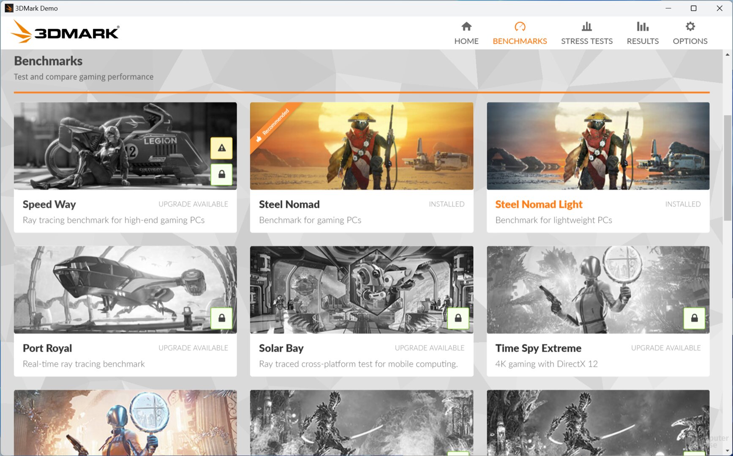Screen dimensions: 733x456
Task: Click the Stress Tests chart icon
Action: point(586,27)
